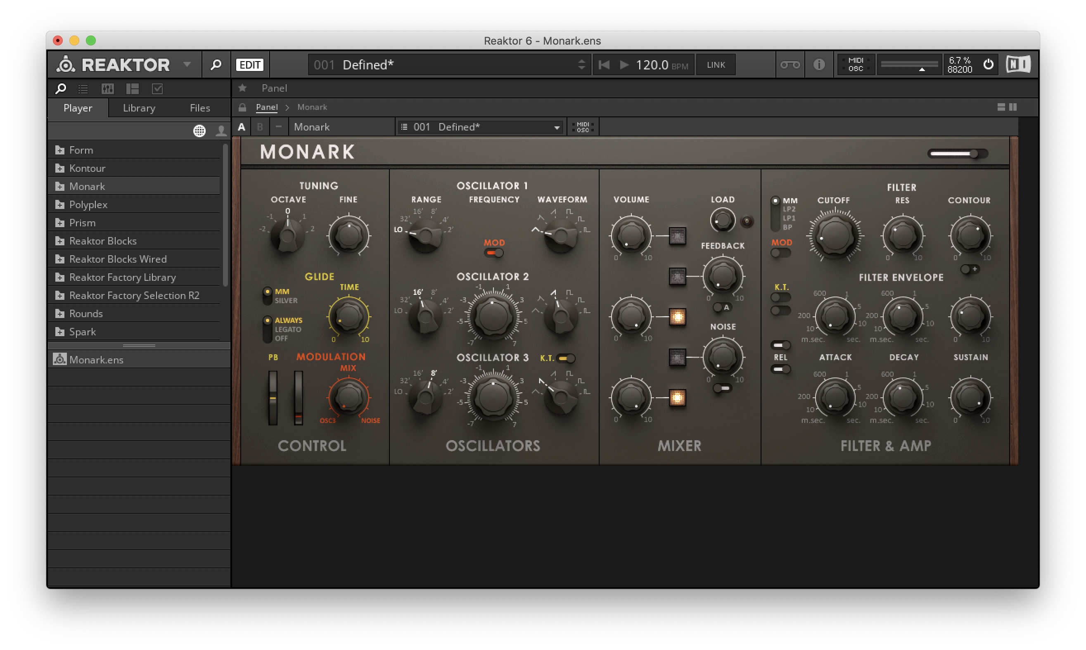This screenshot has width=1086, height=650.
Task: Toggle Oscillator 2 mixer on/off lit button
Action: point(677,317)
